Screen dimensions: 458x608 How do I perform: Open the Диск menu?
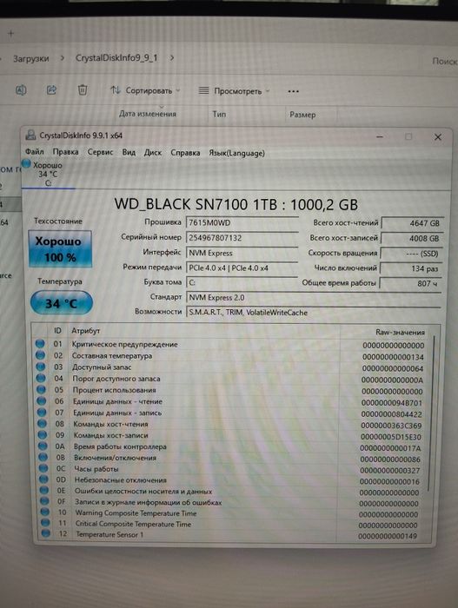click(x=153, y=152)
